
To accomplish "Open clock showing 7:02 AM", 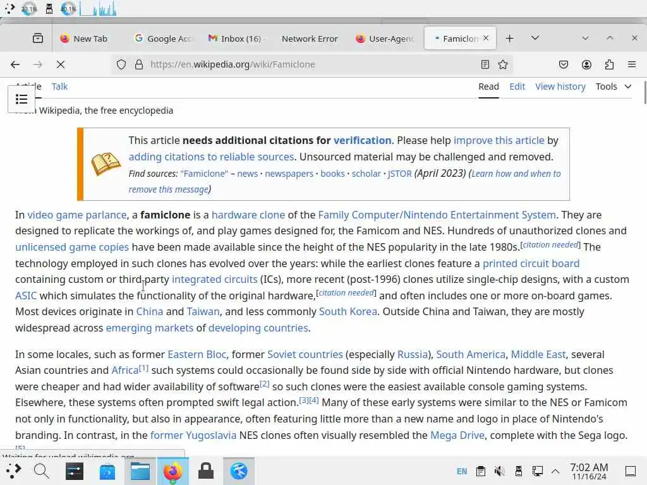I will tap(589, 471).
